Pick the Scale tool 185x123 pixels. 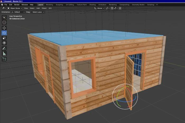[x=4, y=38]
